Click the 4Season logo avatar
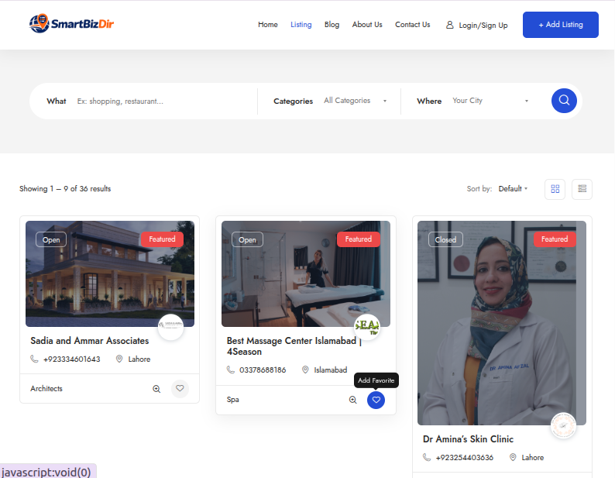Image resolution: width=615 pixels, height=478 pixels. [367, 327]
